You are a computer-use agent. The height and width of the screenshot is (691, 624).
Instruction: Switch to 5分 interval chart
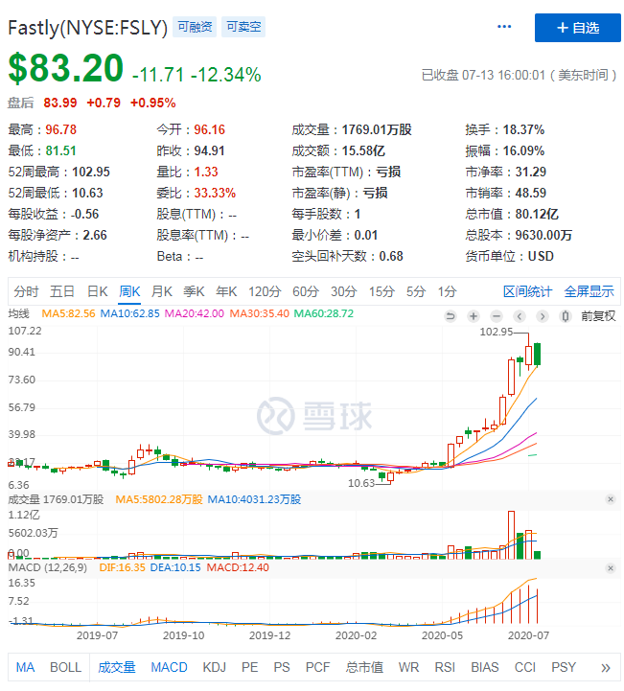[416, 291]
